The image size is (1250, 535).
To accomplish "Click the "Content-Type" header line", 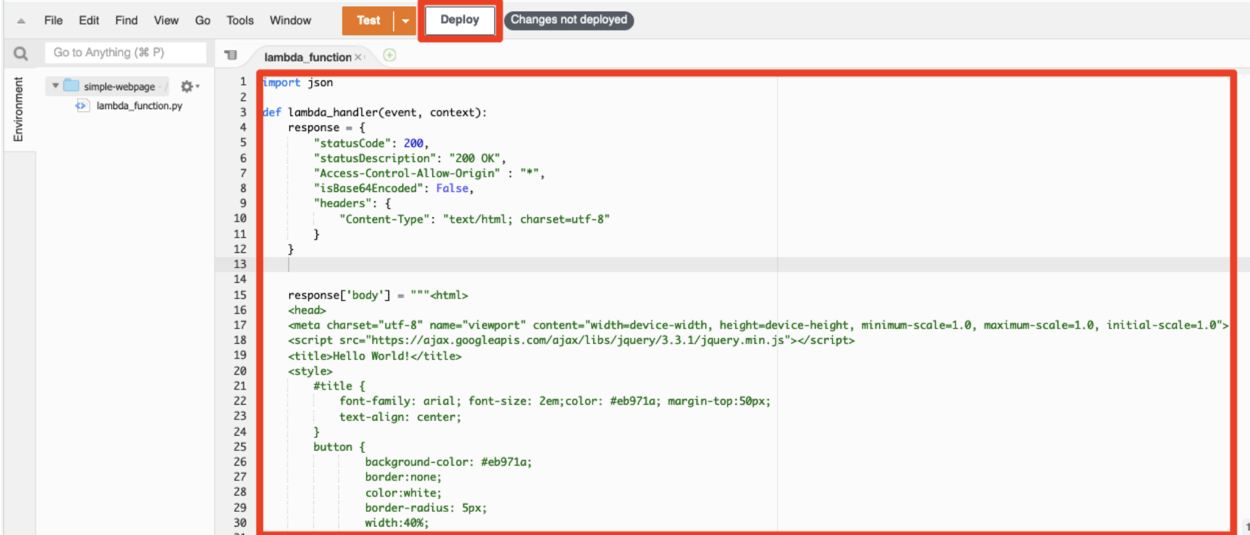I will (x=474, y=219).
